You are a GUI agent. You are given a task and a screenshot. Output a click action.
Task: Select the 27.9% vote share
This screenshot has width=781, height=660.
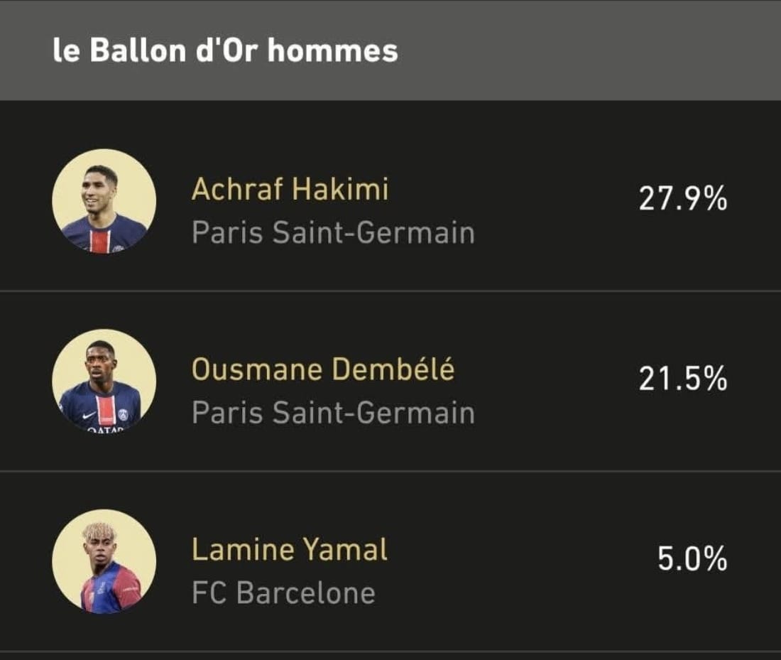pos(683,199)
